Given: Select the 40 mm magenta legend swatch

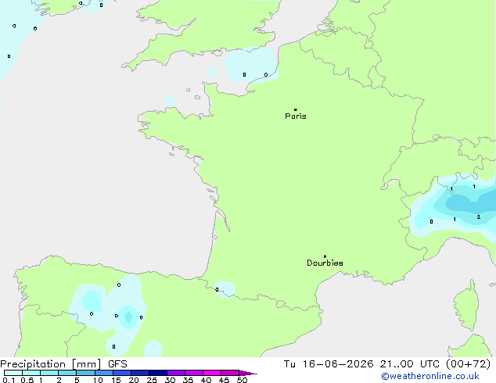Looking at the screenshot, I should click(x=212, y=373).
